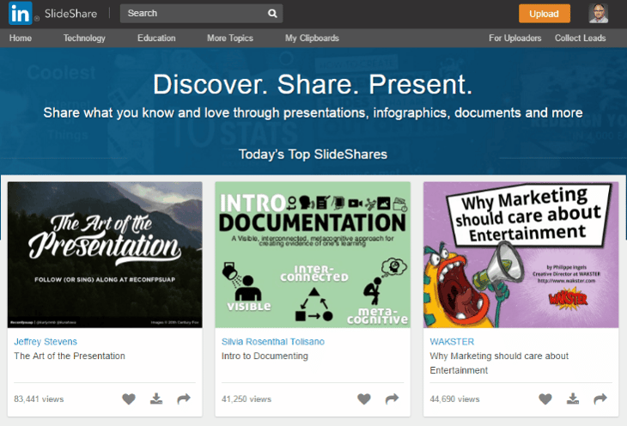Share The Art of the Presentation
This screenshot has width=627, height=426.
(x=184, y=399)
